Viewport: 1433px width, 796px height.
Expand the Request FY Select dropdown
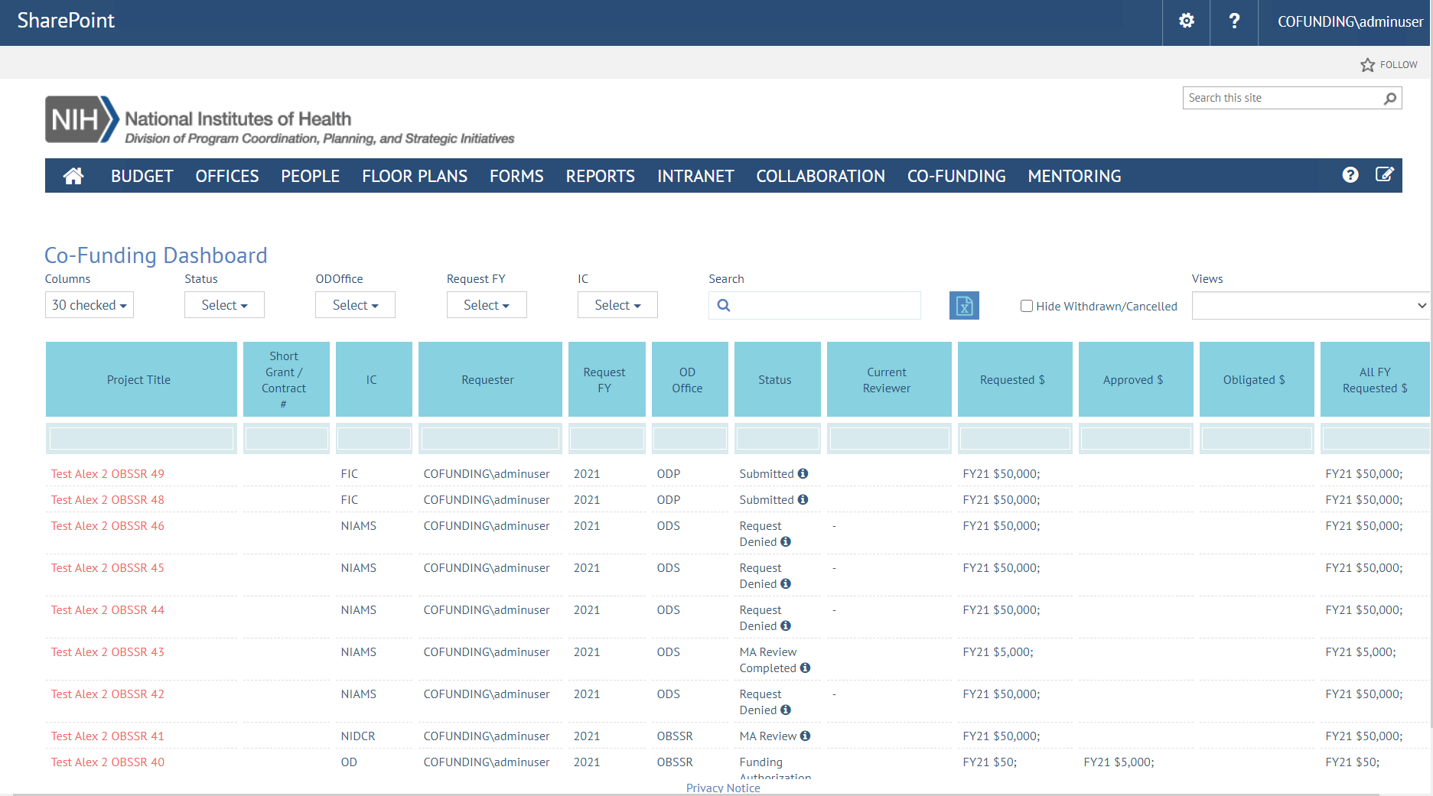(487, 305)
